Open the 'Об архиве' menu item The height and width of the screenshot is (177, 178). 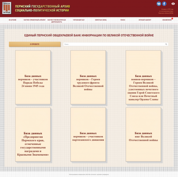point(13,20)
